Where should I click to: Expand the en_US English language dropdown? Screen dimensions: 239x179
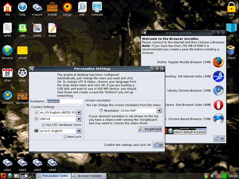click(79, 112)
